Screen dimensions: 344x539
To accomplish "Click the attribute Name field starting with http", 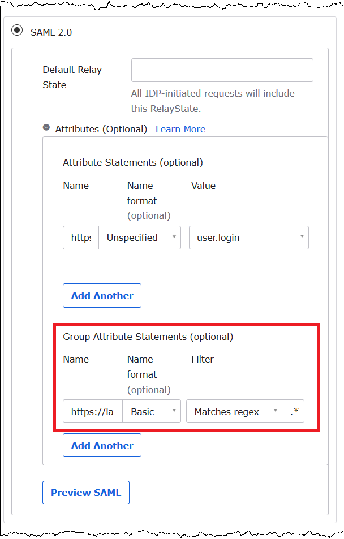I will point(80,238).
